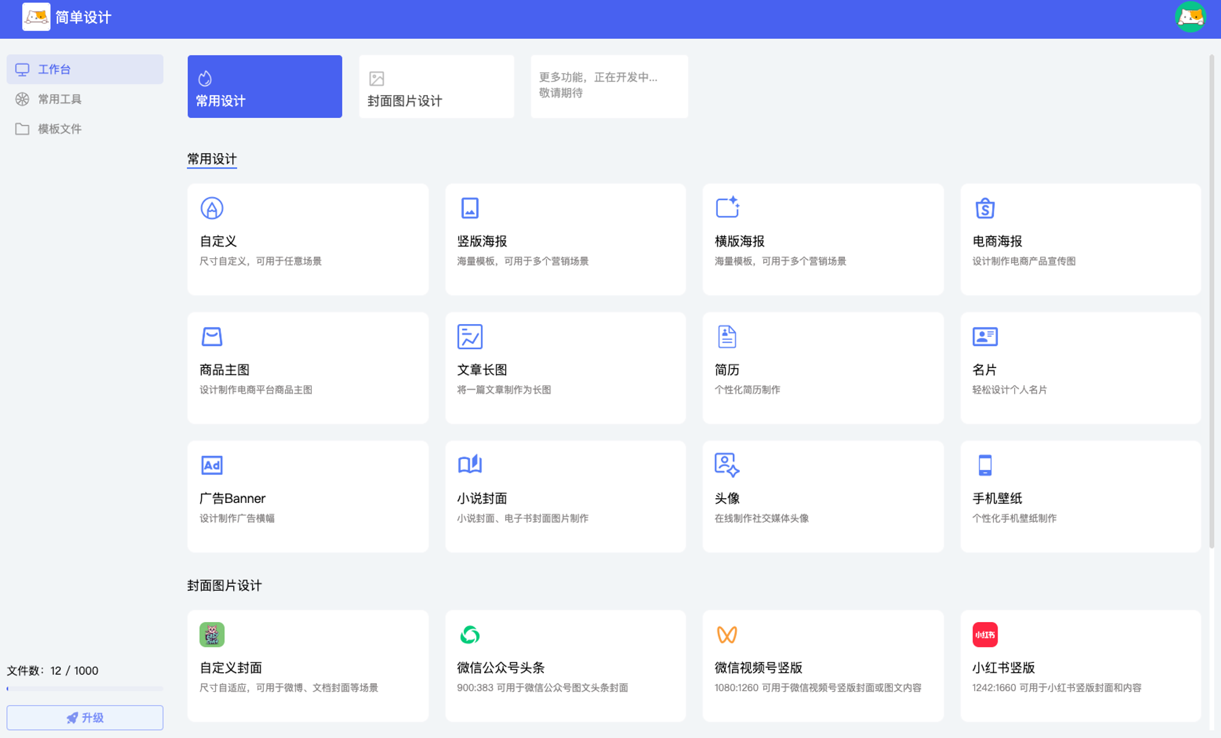This screenshot has height=738, width=1221.
Task: Click the 小红书竖版 red logo
Action: (985, 635)
